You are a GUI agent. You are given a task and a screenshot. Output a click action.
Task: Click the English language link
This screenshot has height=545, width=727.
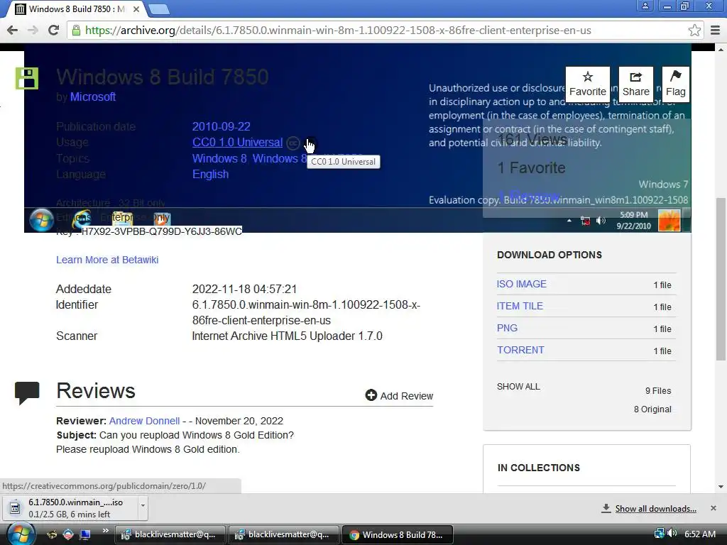coord(210,175)
